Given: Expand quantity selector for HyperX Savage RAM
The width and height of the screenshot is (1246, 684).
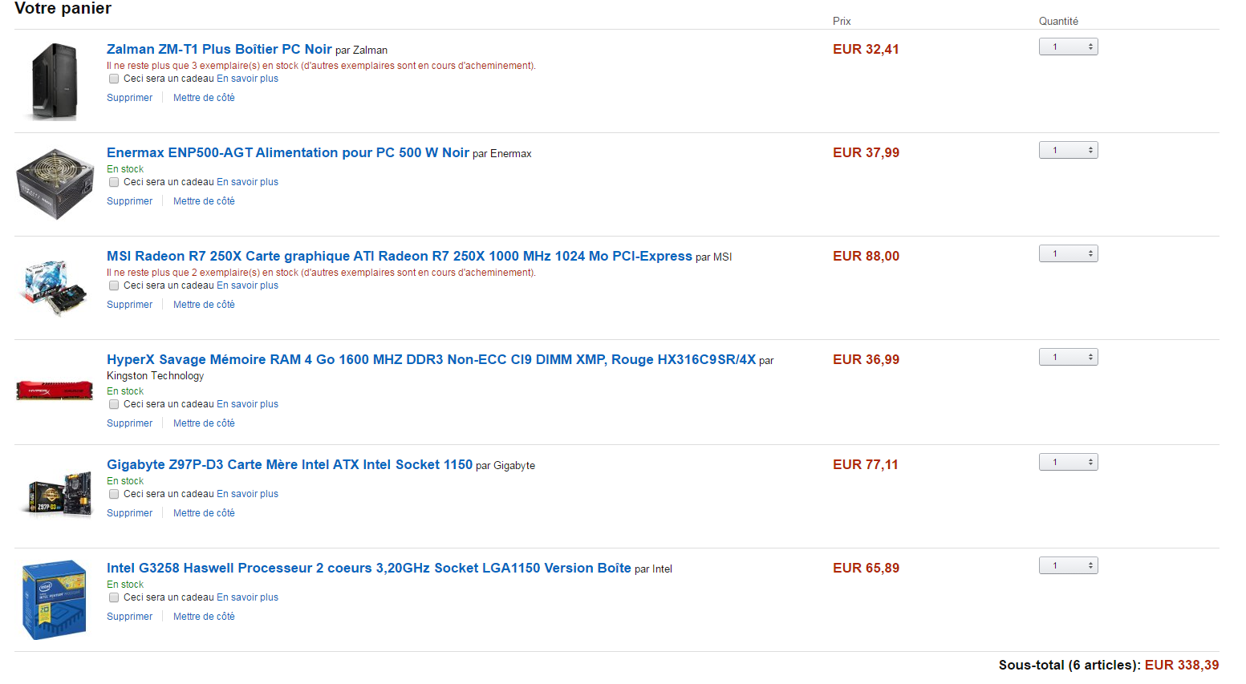Looking at the screenshot, I should (x=1068, y=357).
